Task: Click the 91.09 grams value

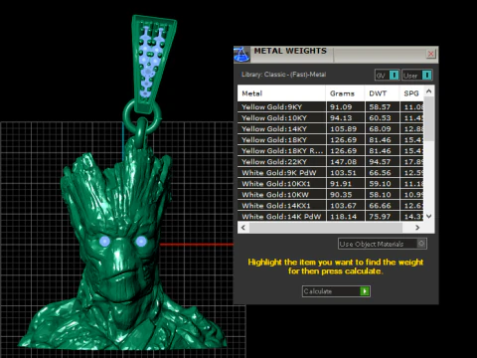Action: coord(341,107)
